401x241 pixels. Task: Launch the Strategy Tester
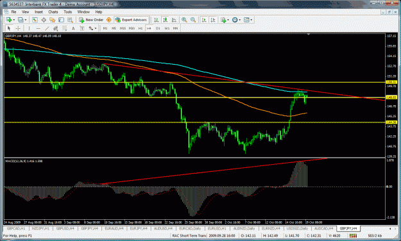(x=70, y=20)
